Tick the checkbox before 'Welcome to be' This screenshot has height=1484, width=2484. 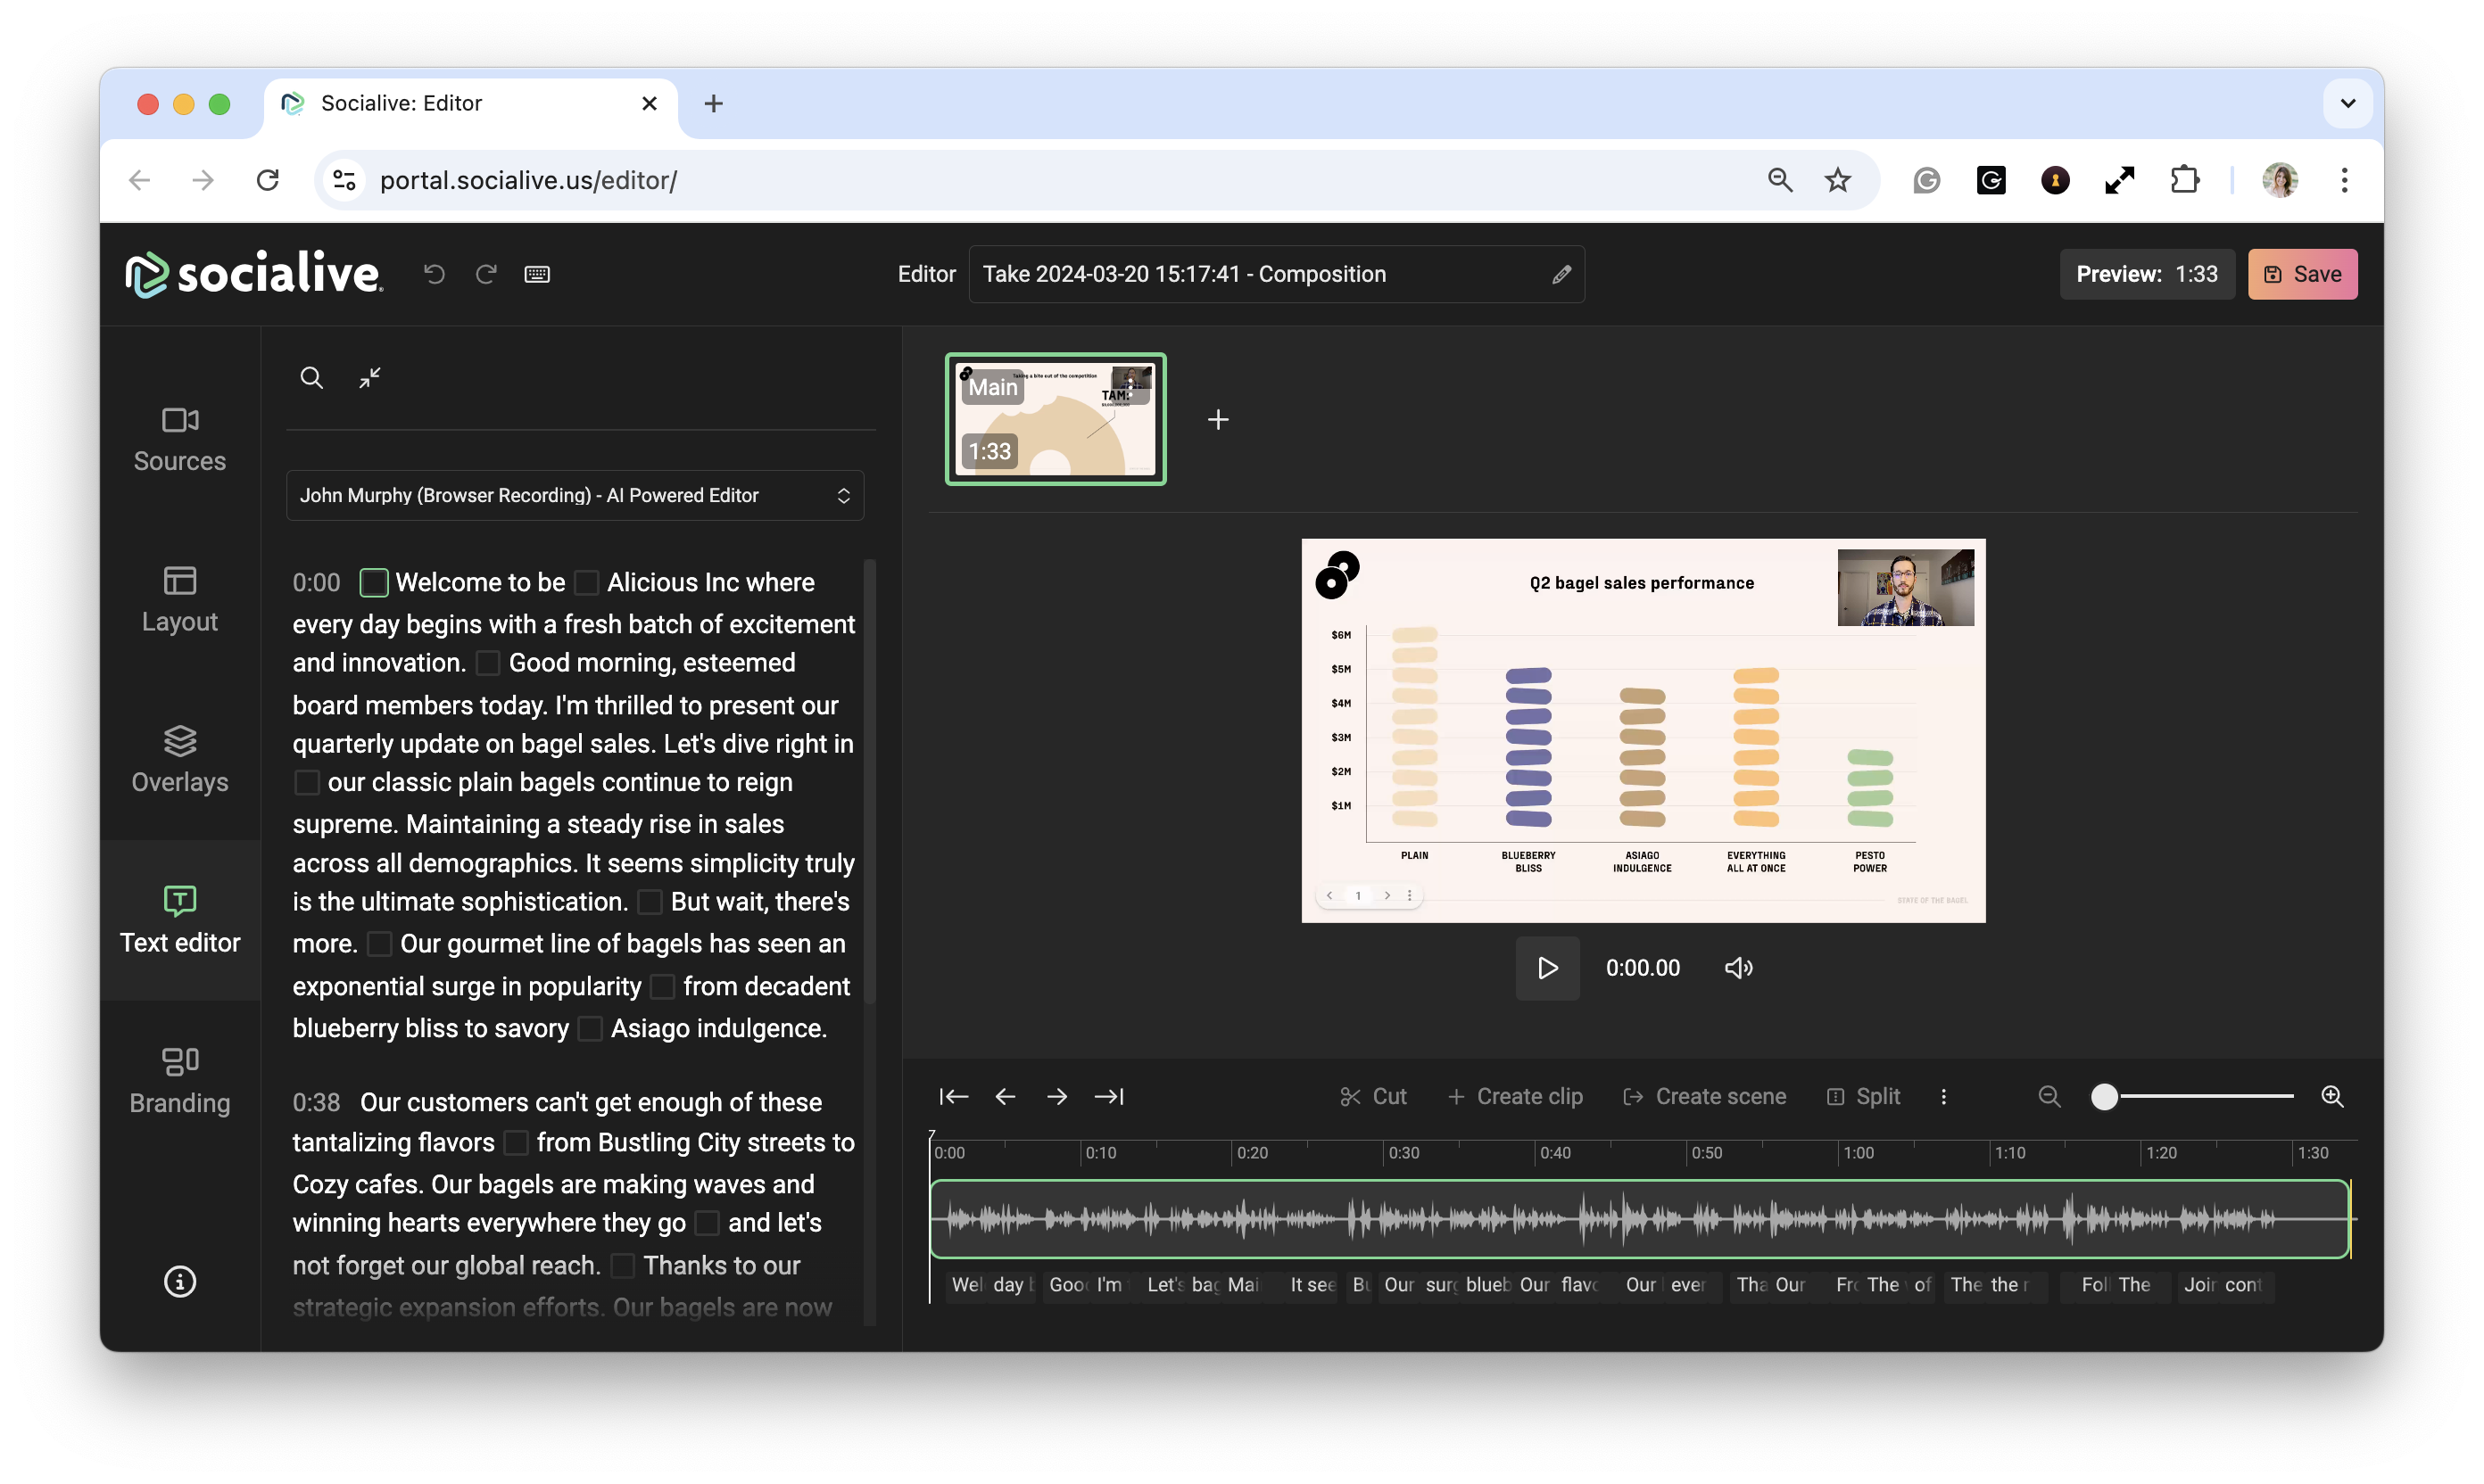[373, 583]
